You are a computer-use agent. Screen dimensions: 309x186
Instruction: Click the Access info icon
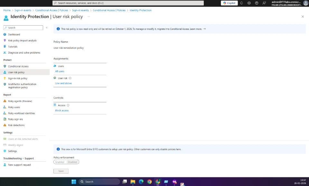(x=68, y=105)
